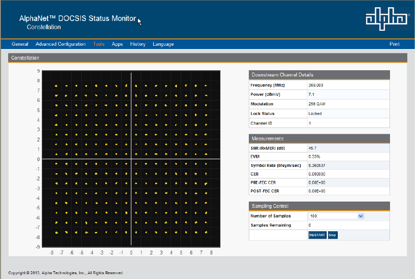Select the Frequency value 369.000
Viewport: 415px width, 279px height.
coord(316,85)
